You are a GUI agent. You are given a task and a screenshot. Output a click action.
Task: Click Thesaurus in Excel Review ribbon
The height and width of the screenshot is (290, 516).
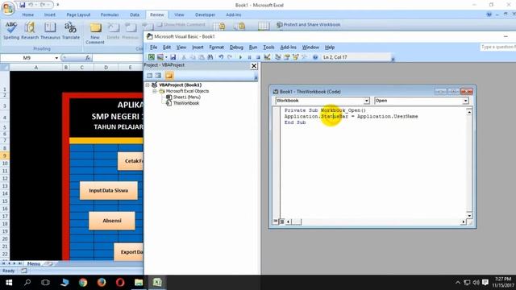[x=50, y=31]
